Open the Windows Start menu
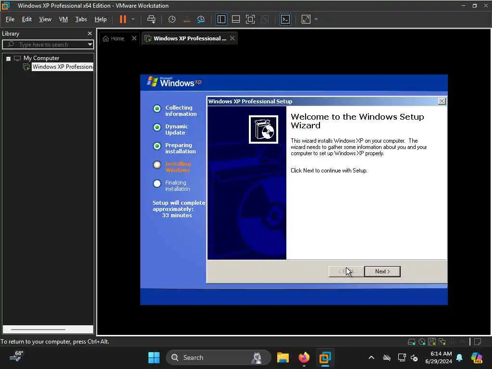The image size is (492, 369). (154, 357)
